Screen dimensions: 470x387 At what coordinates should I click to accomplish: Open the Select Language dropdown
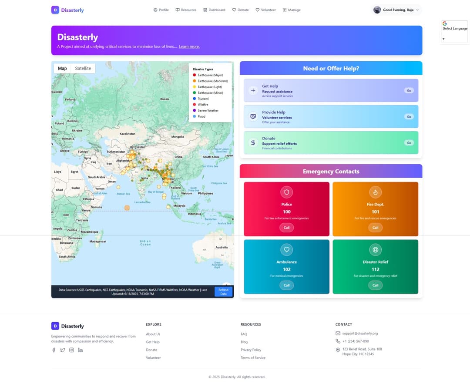pos(455,28)
